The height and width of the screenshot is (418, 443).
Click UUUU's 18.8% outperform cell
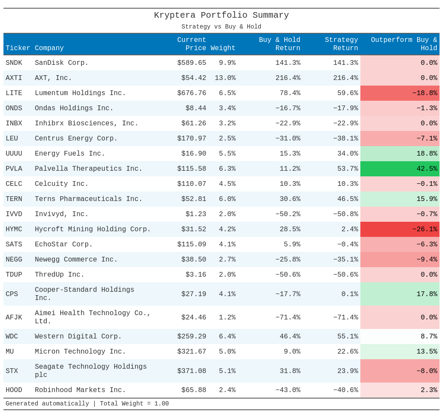[x=400, y=153]
